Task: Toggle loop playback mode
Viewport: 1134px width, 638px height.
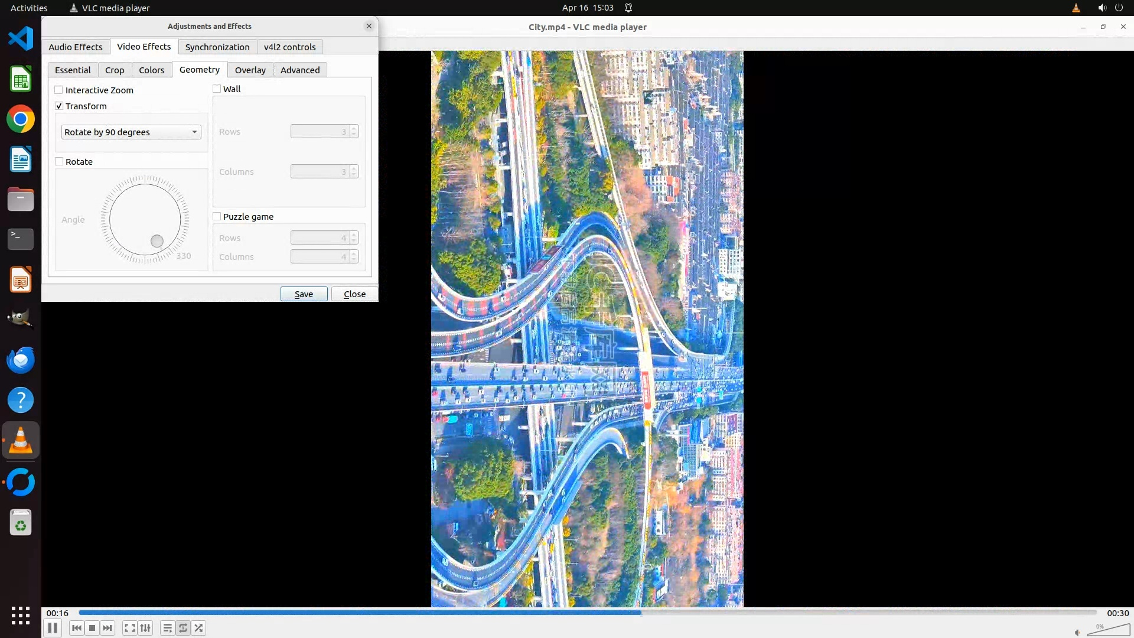Action: pyautogui.click(x=183, y=628)
